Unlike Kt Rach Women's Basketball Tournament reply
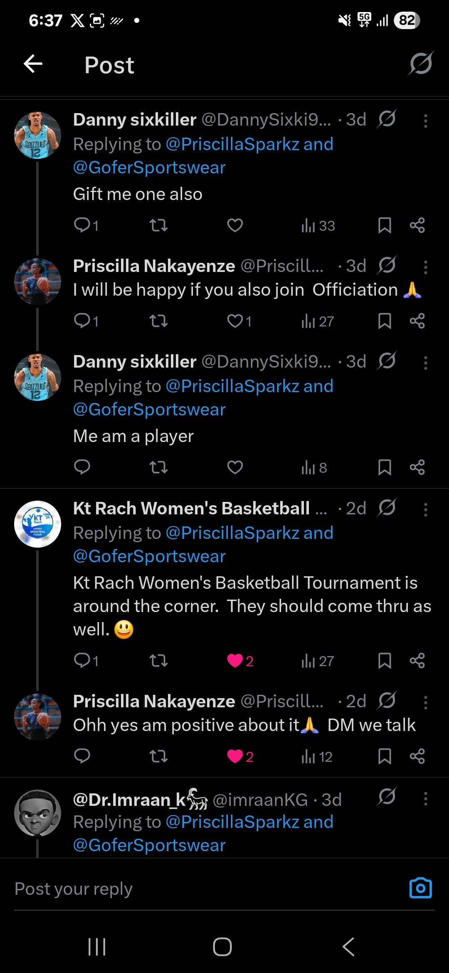 (x=235, y=660)
